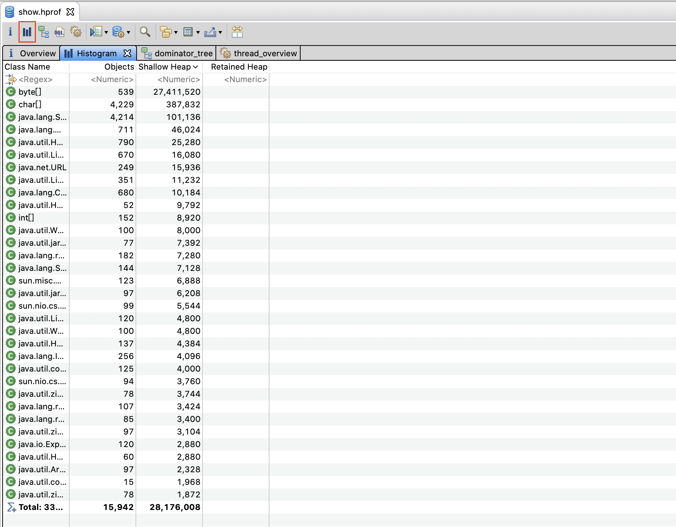
Task: Click the Histogram toolbar icon
Action: (27, 32)
